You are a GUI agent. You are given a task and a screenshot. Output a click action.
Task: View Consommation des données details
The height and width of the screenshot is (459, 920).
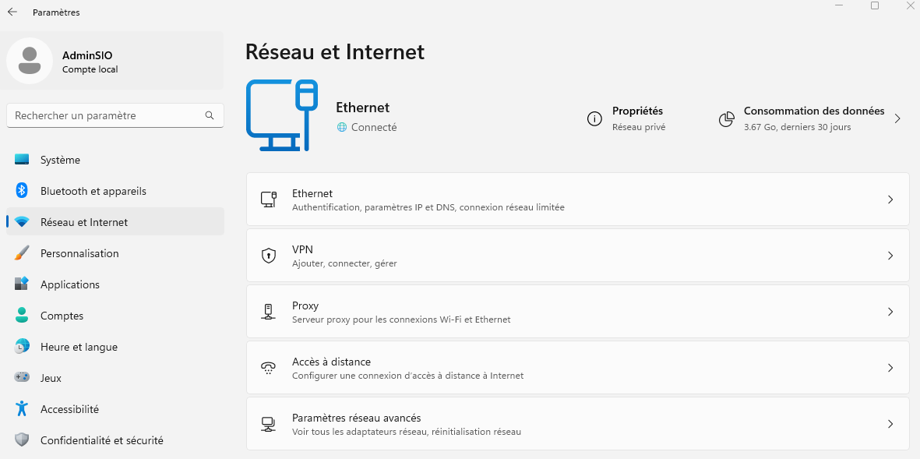(x=815, y=118)
